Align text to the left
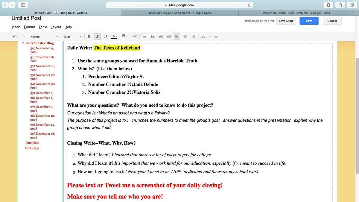This screenshot has height=202, width=359. pos(177,37)
